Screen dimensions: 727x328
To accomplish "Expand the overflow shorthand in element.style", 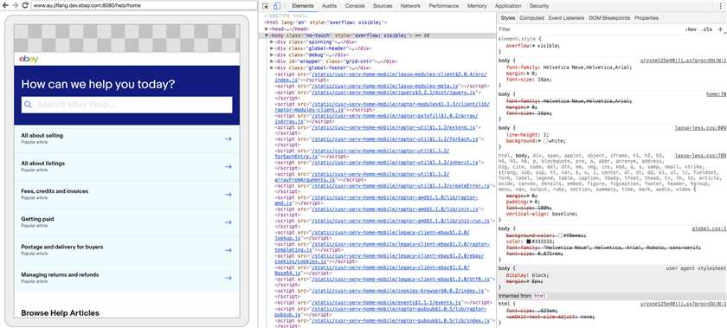I will click(x=533, y=46).
